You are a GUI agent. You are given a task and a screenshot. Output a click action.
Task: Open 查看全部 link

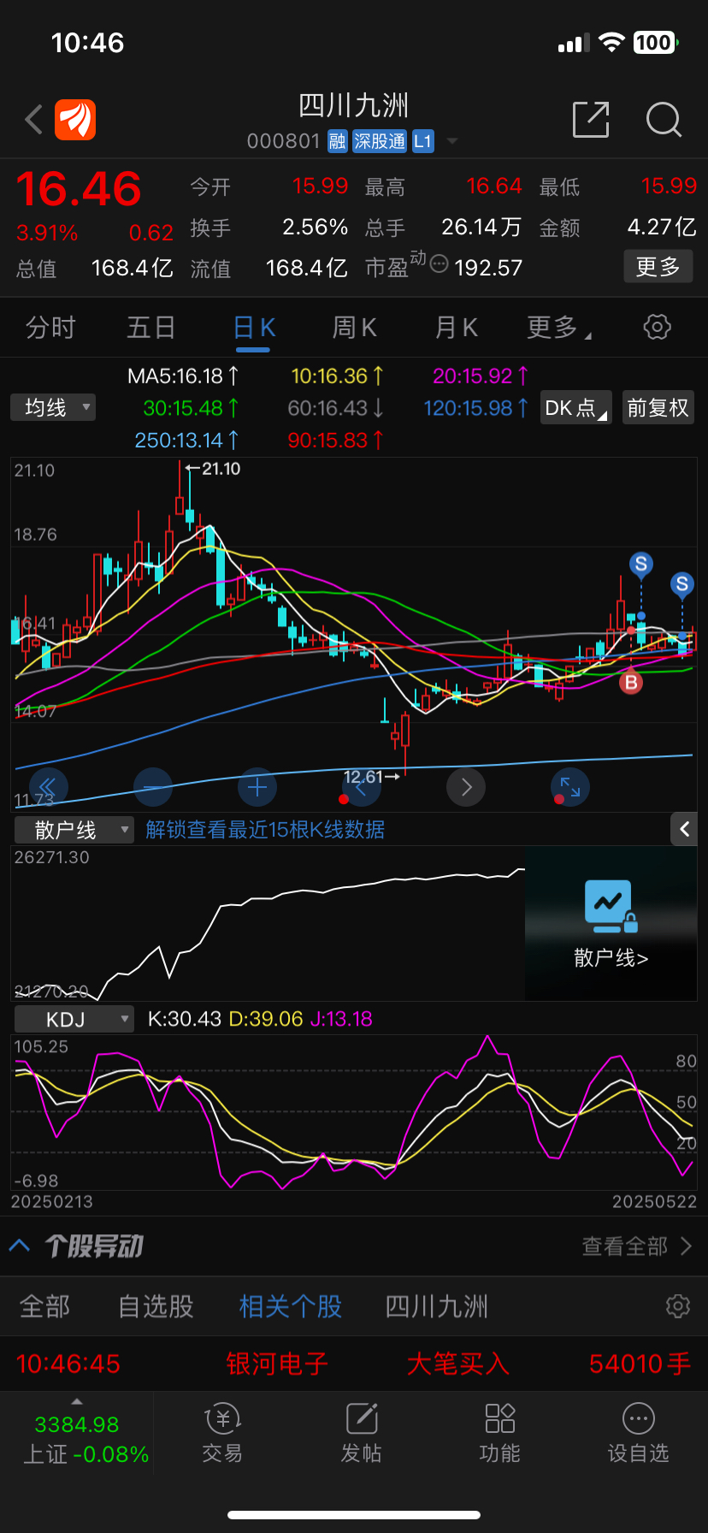(637, 1246)
